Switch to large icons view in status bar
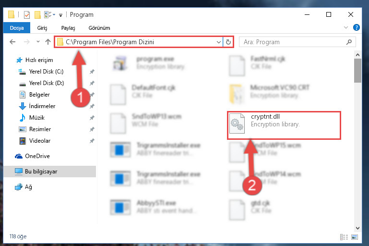The width and height of the screenshot is (369, 246). [355, 237]
